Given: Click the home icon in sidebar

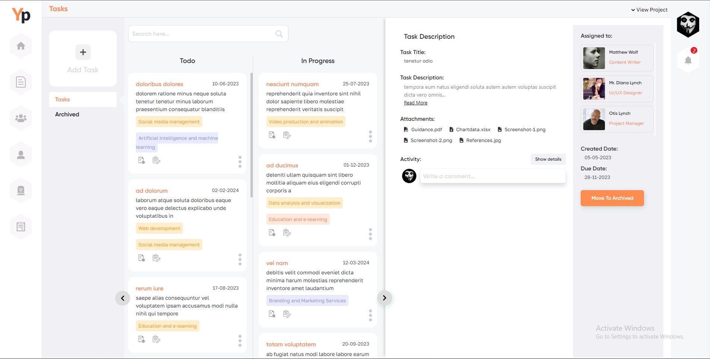Looking at the screenshot, I should pyautogui.click(x=21, y=46).
